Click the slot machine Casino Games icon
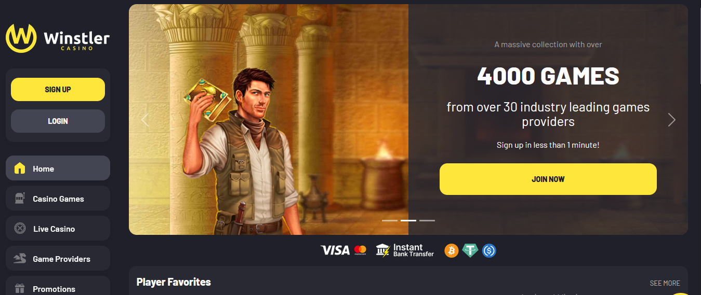The height and width of the screenshot is (295, 701). (20, 199)
